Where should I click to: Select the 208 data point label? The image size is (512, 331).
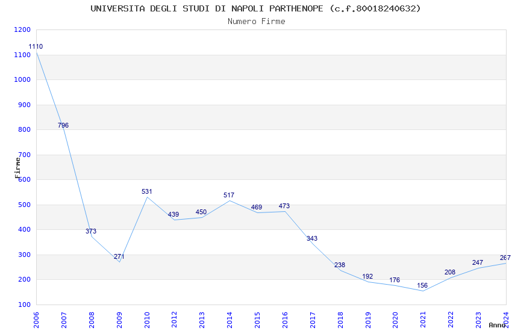point(450,272)
